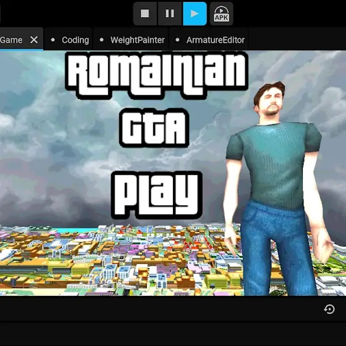
Task: Click the dot beside the ArmatureEditor tab
Action: click(177, 40)
